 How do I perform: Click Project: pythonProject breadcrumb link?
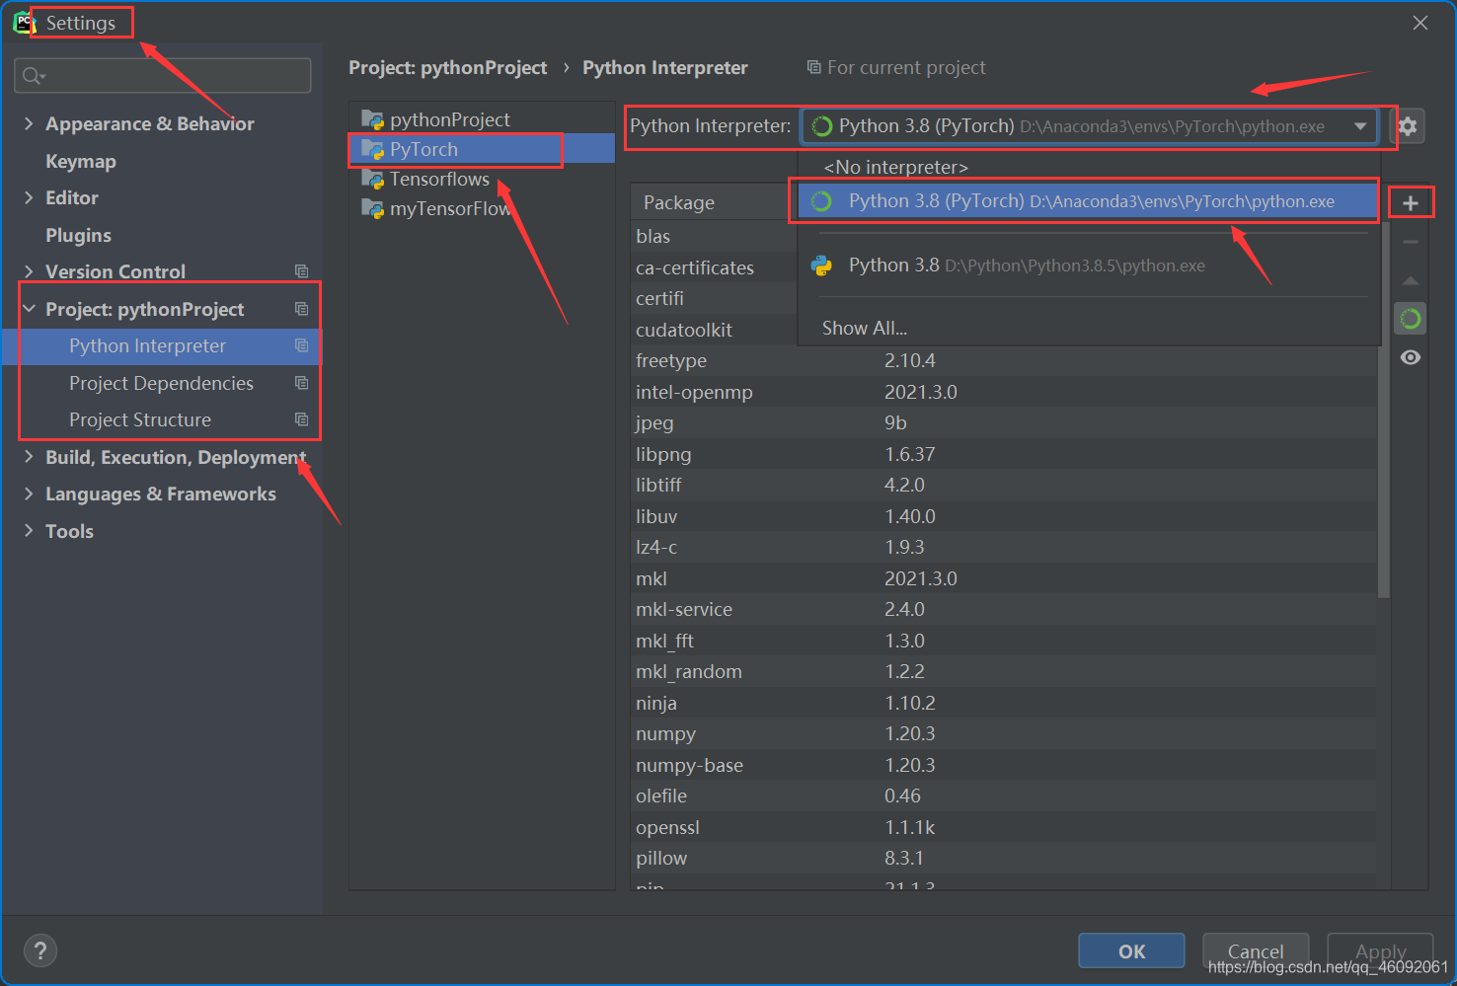[447, 67]
